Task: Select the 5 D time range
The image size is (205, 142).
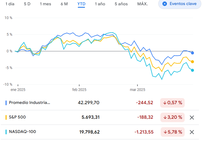Action: [x=27, y=4]
